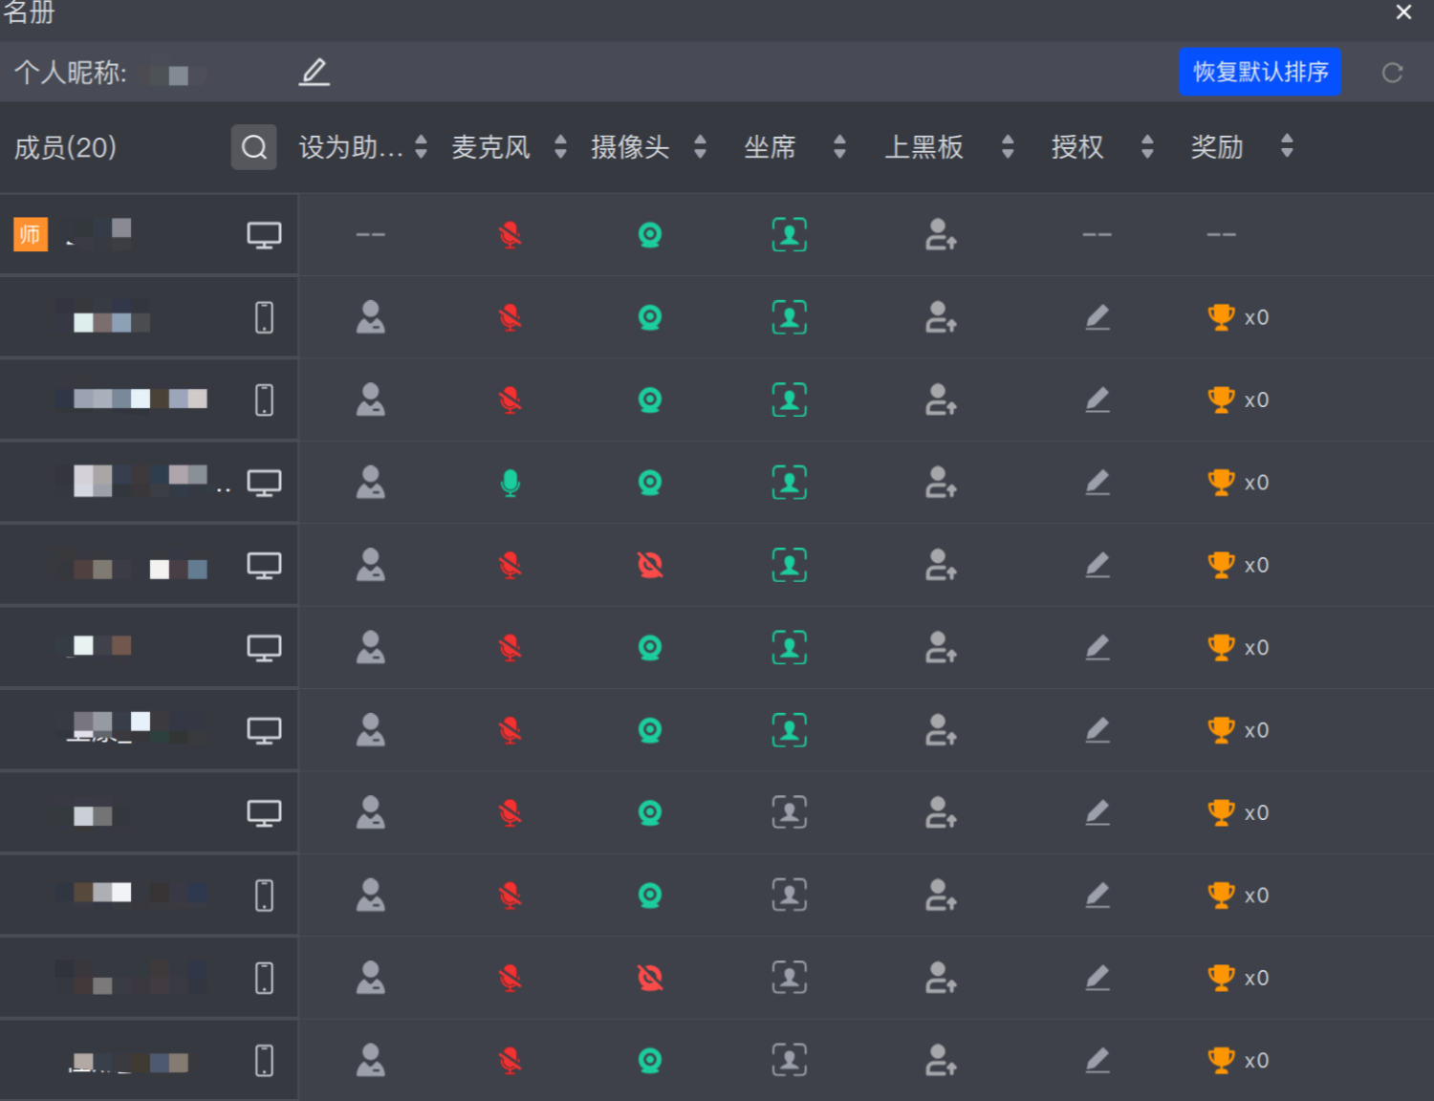The height and width of the screenshot is (1101, 1434).
Task: Click the 坐席 column header label
Action: pos(770,147)
